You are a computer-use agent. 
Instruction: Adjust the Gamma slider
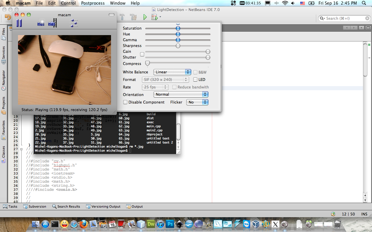coord(178,40)
